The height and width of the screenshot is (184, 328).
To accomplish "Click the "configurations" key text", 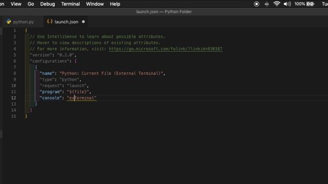I will point(49,61).
